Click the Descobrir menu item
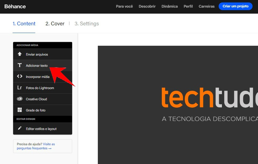The image size is (258, 164). [x=147, y=6]
